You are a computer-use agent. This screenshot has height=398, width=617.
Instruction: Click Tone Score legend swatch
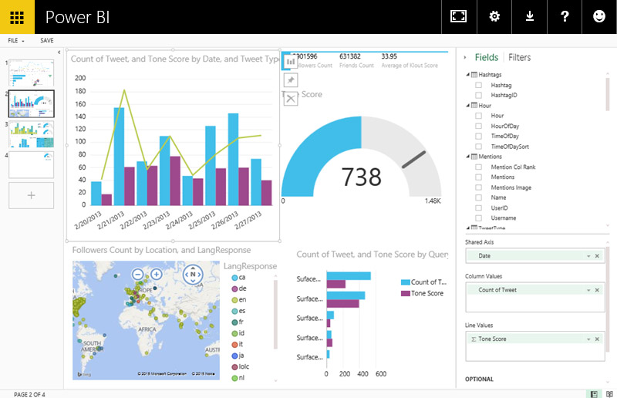406,293
